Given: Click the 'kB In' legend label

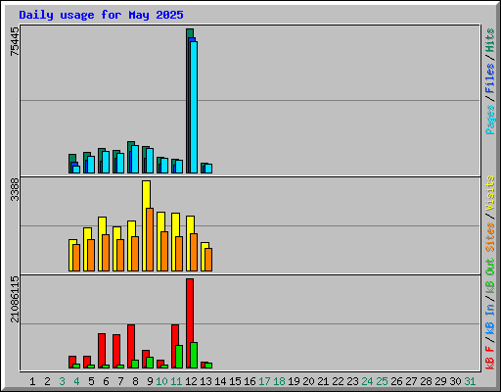Looking at the screenshot, I should (490, 318).
